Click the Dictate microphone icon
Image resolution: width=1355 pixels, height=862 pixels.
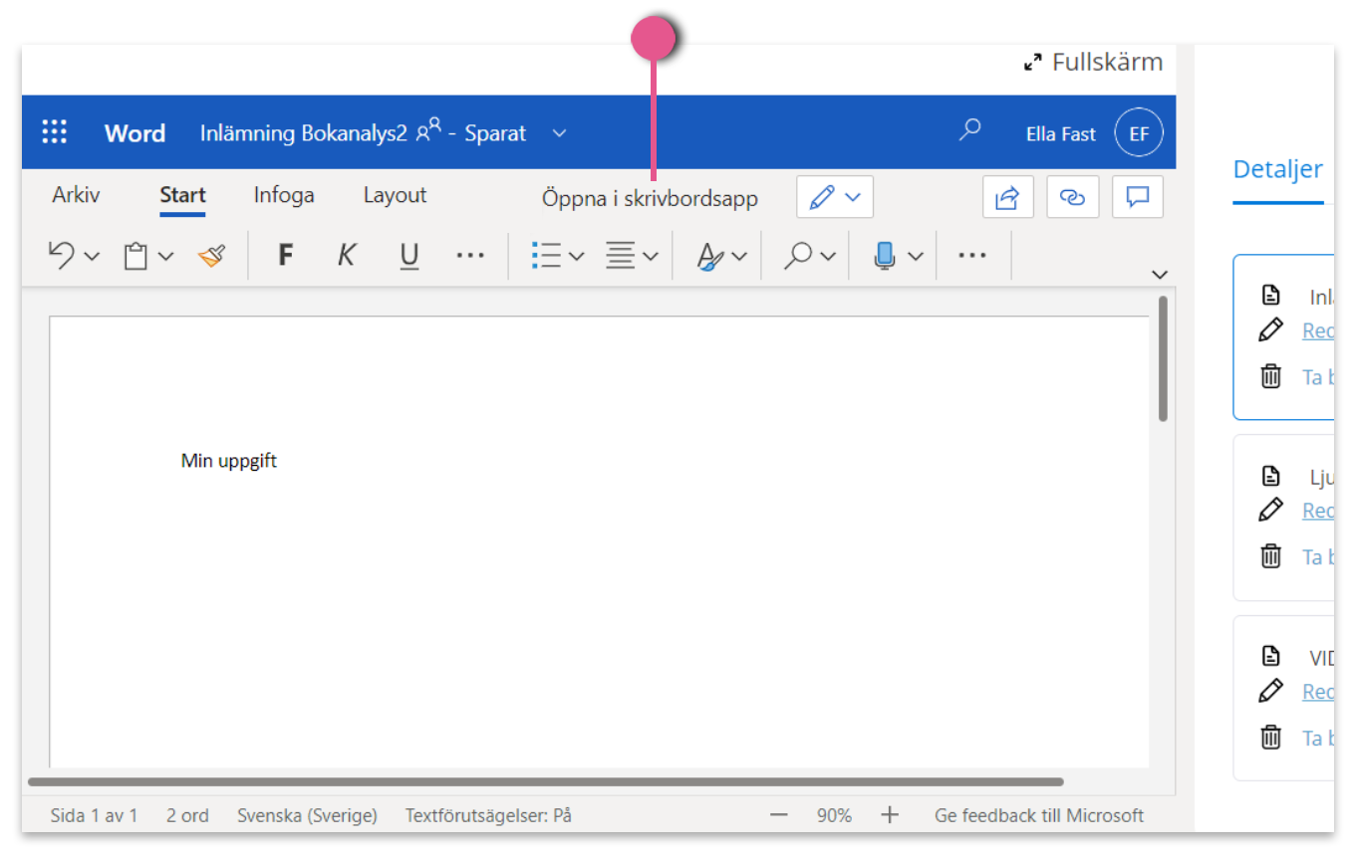click(x=884, y=256)
